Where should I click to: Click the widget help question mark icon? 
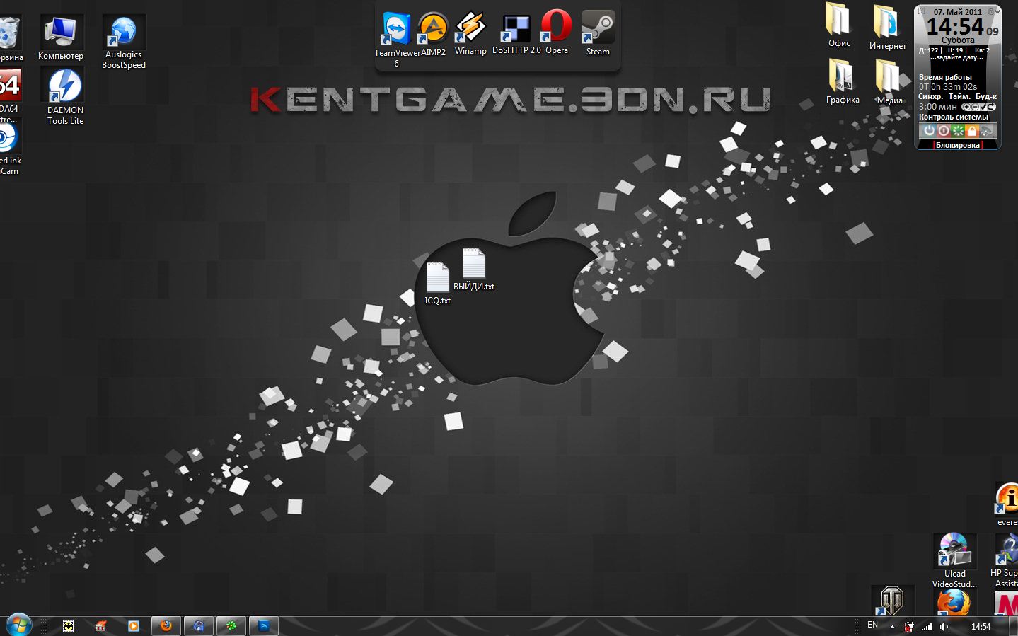pyautogui.click(x=922, y=11)
